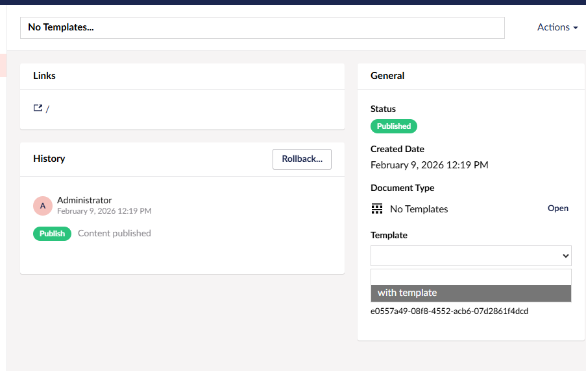
Task: Click the external link icon under Links
Action: [x=38, y=108]
